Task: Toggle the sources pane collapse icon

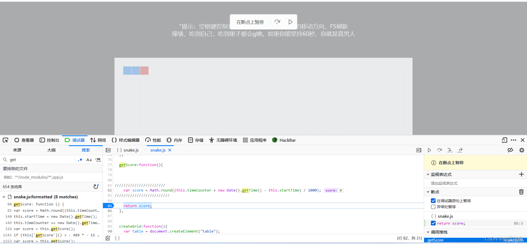Action: coord(108,150)
